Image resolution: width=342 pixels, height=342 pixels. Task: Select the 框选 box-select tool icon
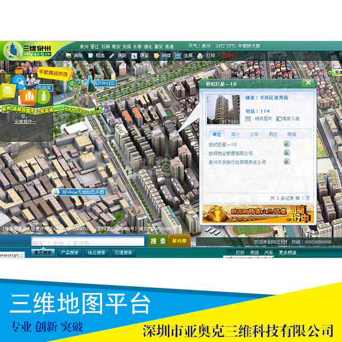tap(90, 56)
